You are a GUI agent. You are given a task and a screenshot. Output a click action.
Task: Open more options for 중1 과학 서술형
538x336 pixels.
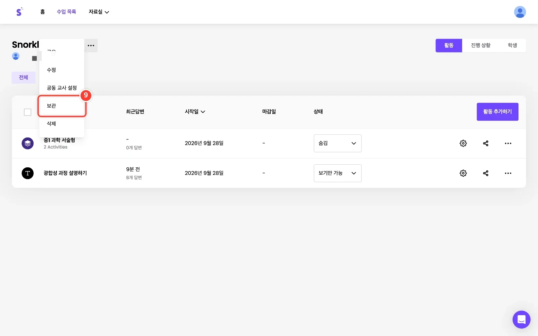pyautogui.click(x=508, y=143)
